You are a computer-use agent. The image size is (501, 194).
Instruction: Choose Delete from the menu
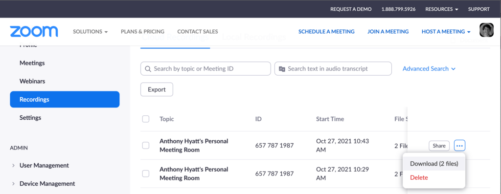[419, 177]
